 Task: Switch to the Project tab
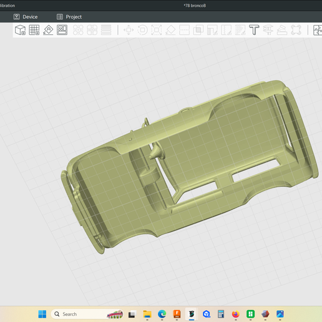[x=69, y=17]
